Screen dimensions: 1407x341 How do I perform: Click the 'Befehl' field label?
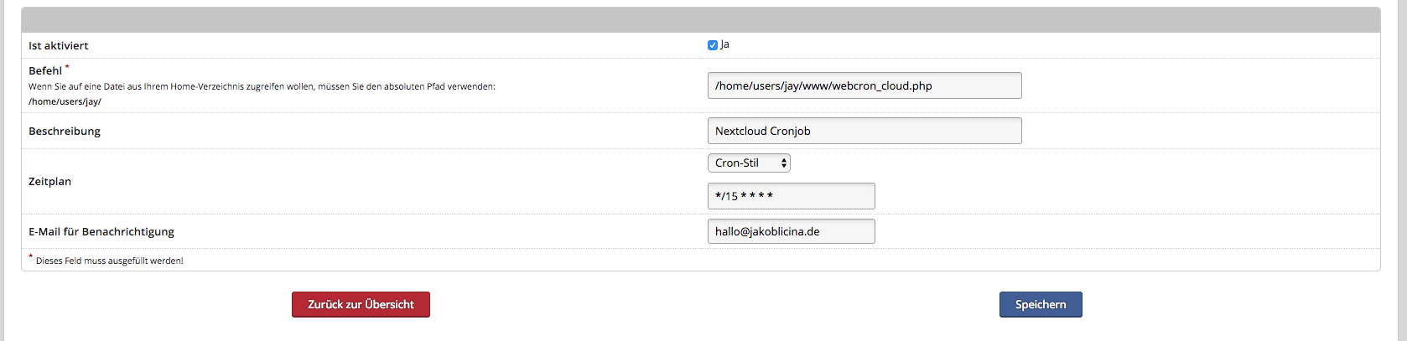45,71
